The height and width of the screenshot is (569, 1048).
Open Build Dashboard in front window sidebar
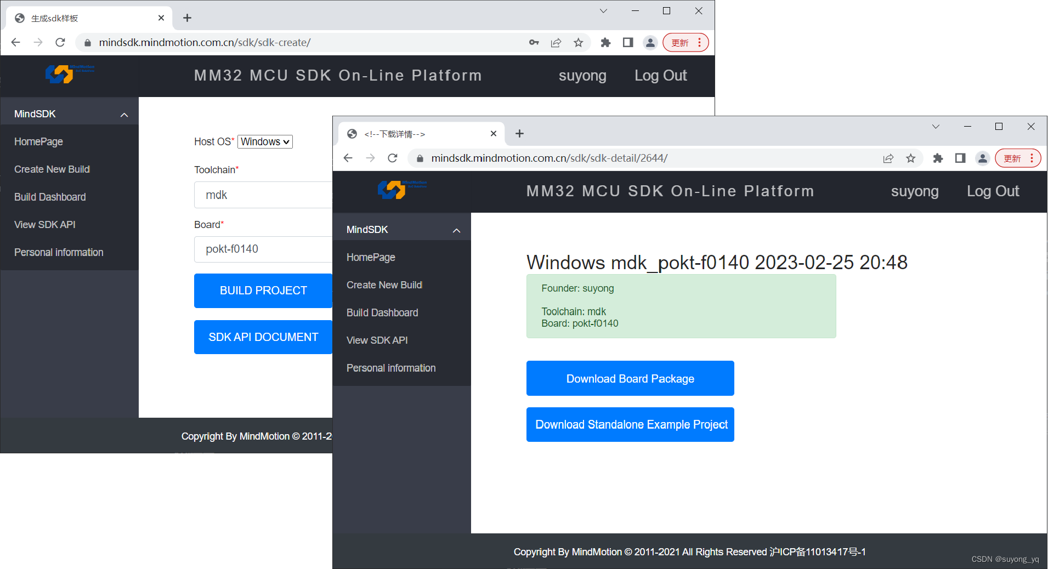(382, 312)
